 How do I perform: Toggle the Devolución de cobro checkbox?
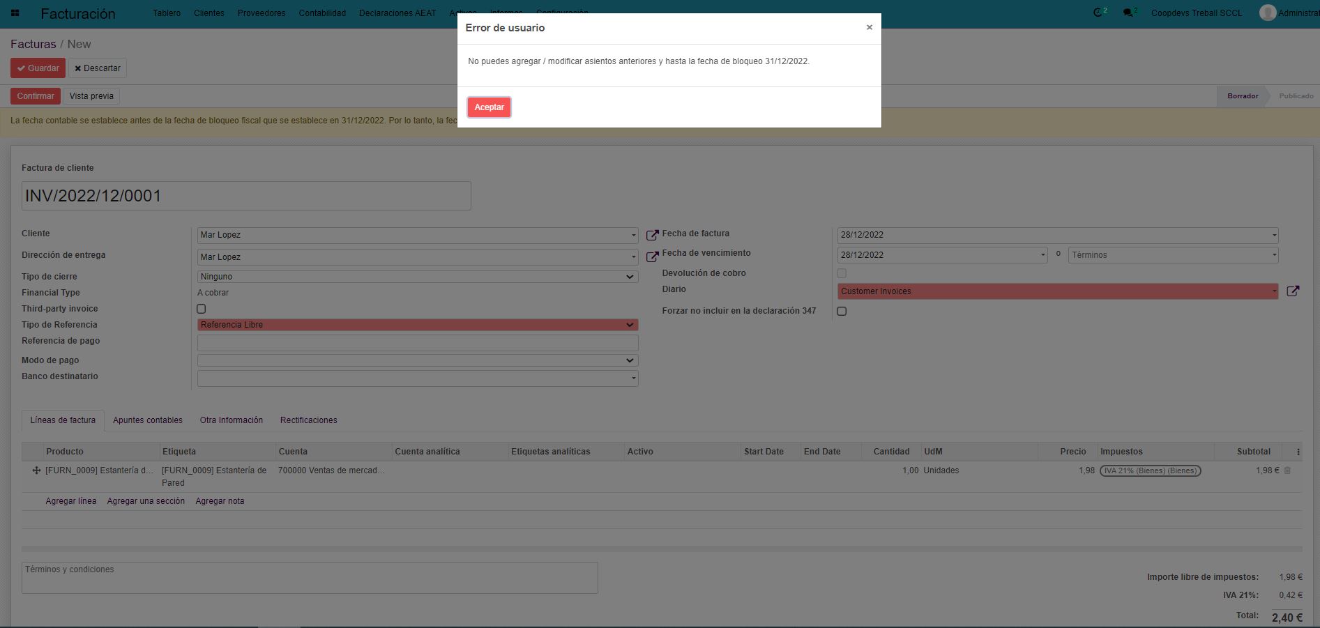[x=842, y=273]
